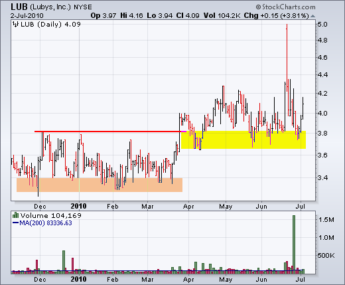The height and width of the screenshot is (285, 345).
Task: Click the NYSE exchange label
Action: [83, 7]
